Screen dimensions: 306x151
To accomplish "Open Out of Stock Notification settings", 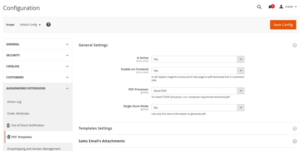I will coord(28,125).
